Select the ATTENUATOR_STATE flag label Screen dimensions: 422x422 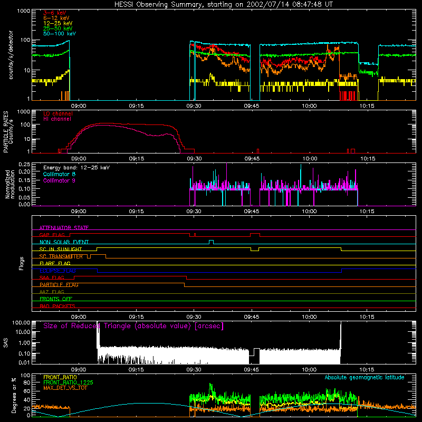coord(64,228)
